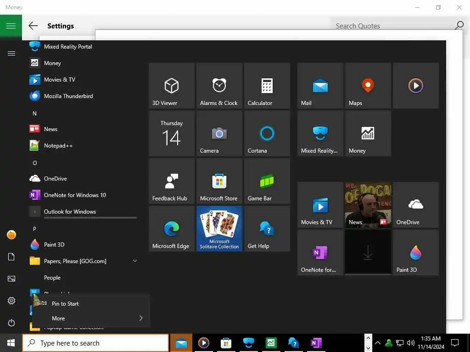Open the OneNote for... tile
The height and width of the screenshot is (352, 470).
click(x=320, y=253)
